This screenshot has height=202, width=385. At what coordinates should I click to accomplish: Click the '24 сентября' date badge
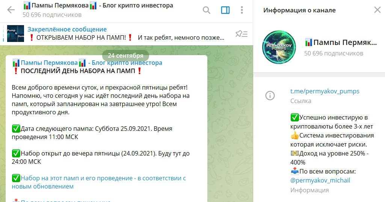click(x=125, y=55)
